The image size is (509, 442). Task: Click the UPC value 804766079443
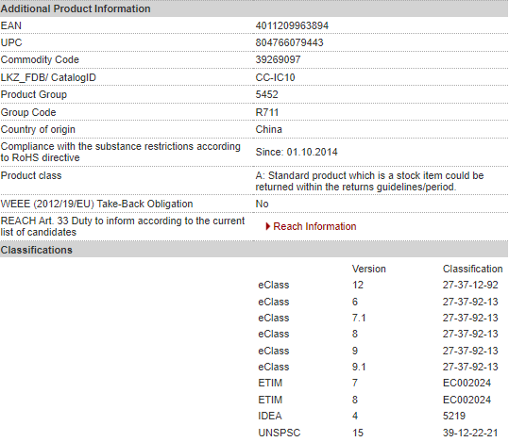coord(289,42)
